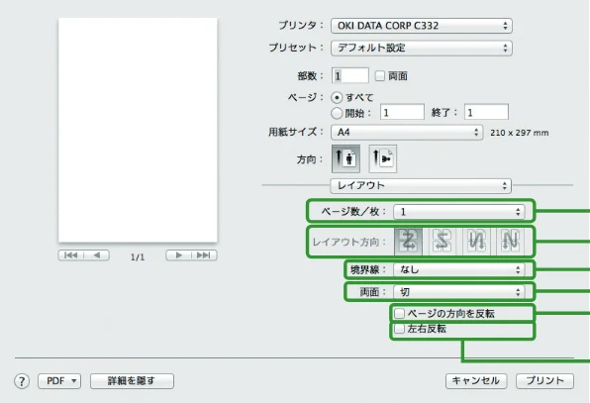The image size is (590, 403).
Task: Jump to last preview page
Action: pyautogui.click(x=204, y=255)
